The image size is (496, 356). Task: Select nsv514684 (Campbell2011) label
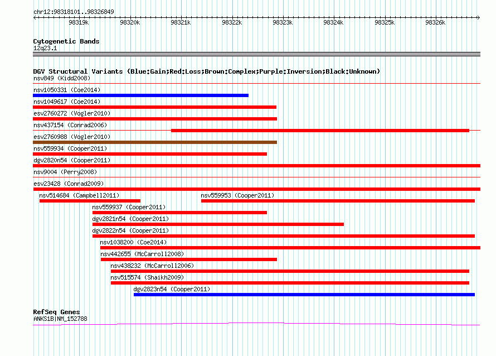pos(79,195)
